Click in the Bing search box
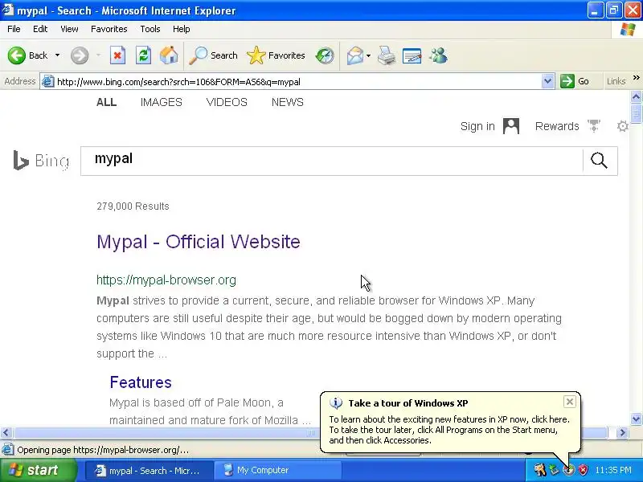The height and width of the screenshot is (482, 643). pos(331,161)
